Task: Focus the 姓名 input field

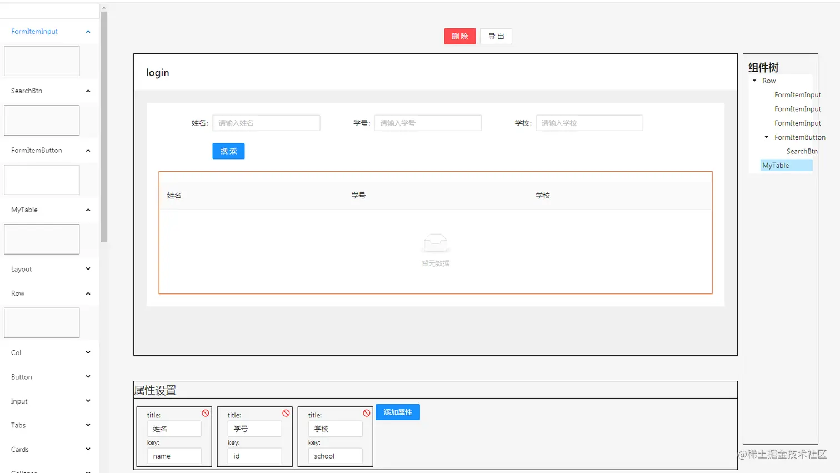Action: 266,123
